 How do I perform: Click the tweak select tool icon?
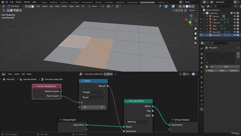point(4,11)
